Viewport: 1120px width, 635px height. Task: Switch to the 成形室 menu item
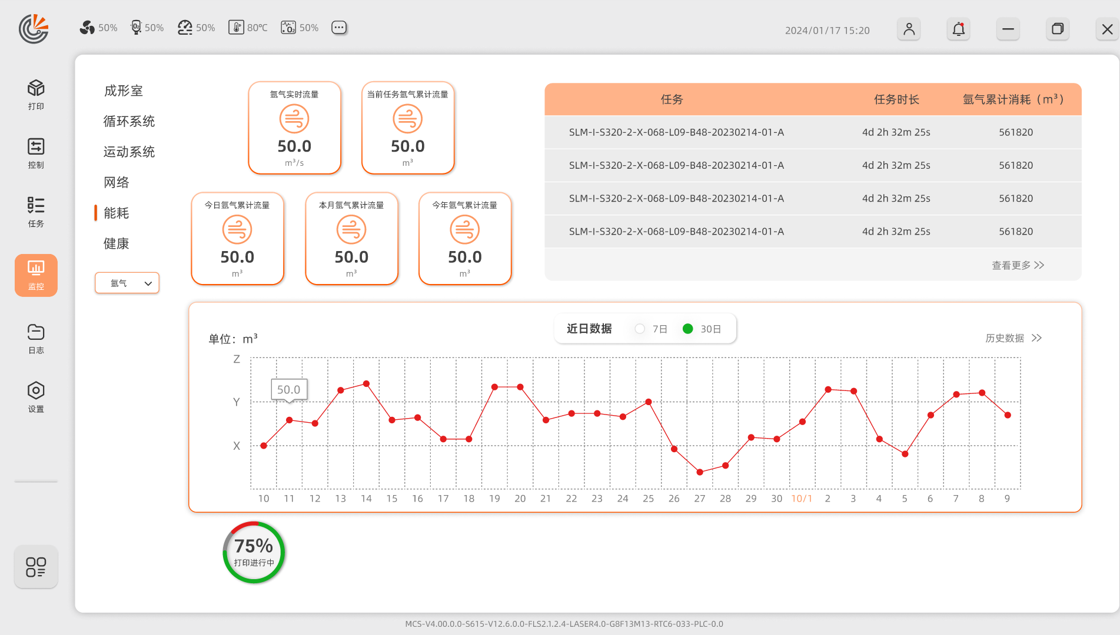coord(124,91)
